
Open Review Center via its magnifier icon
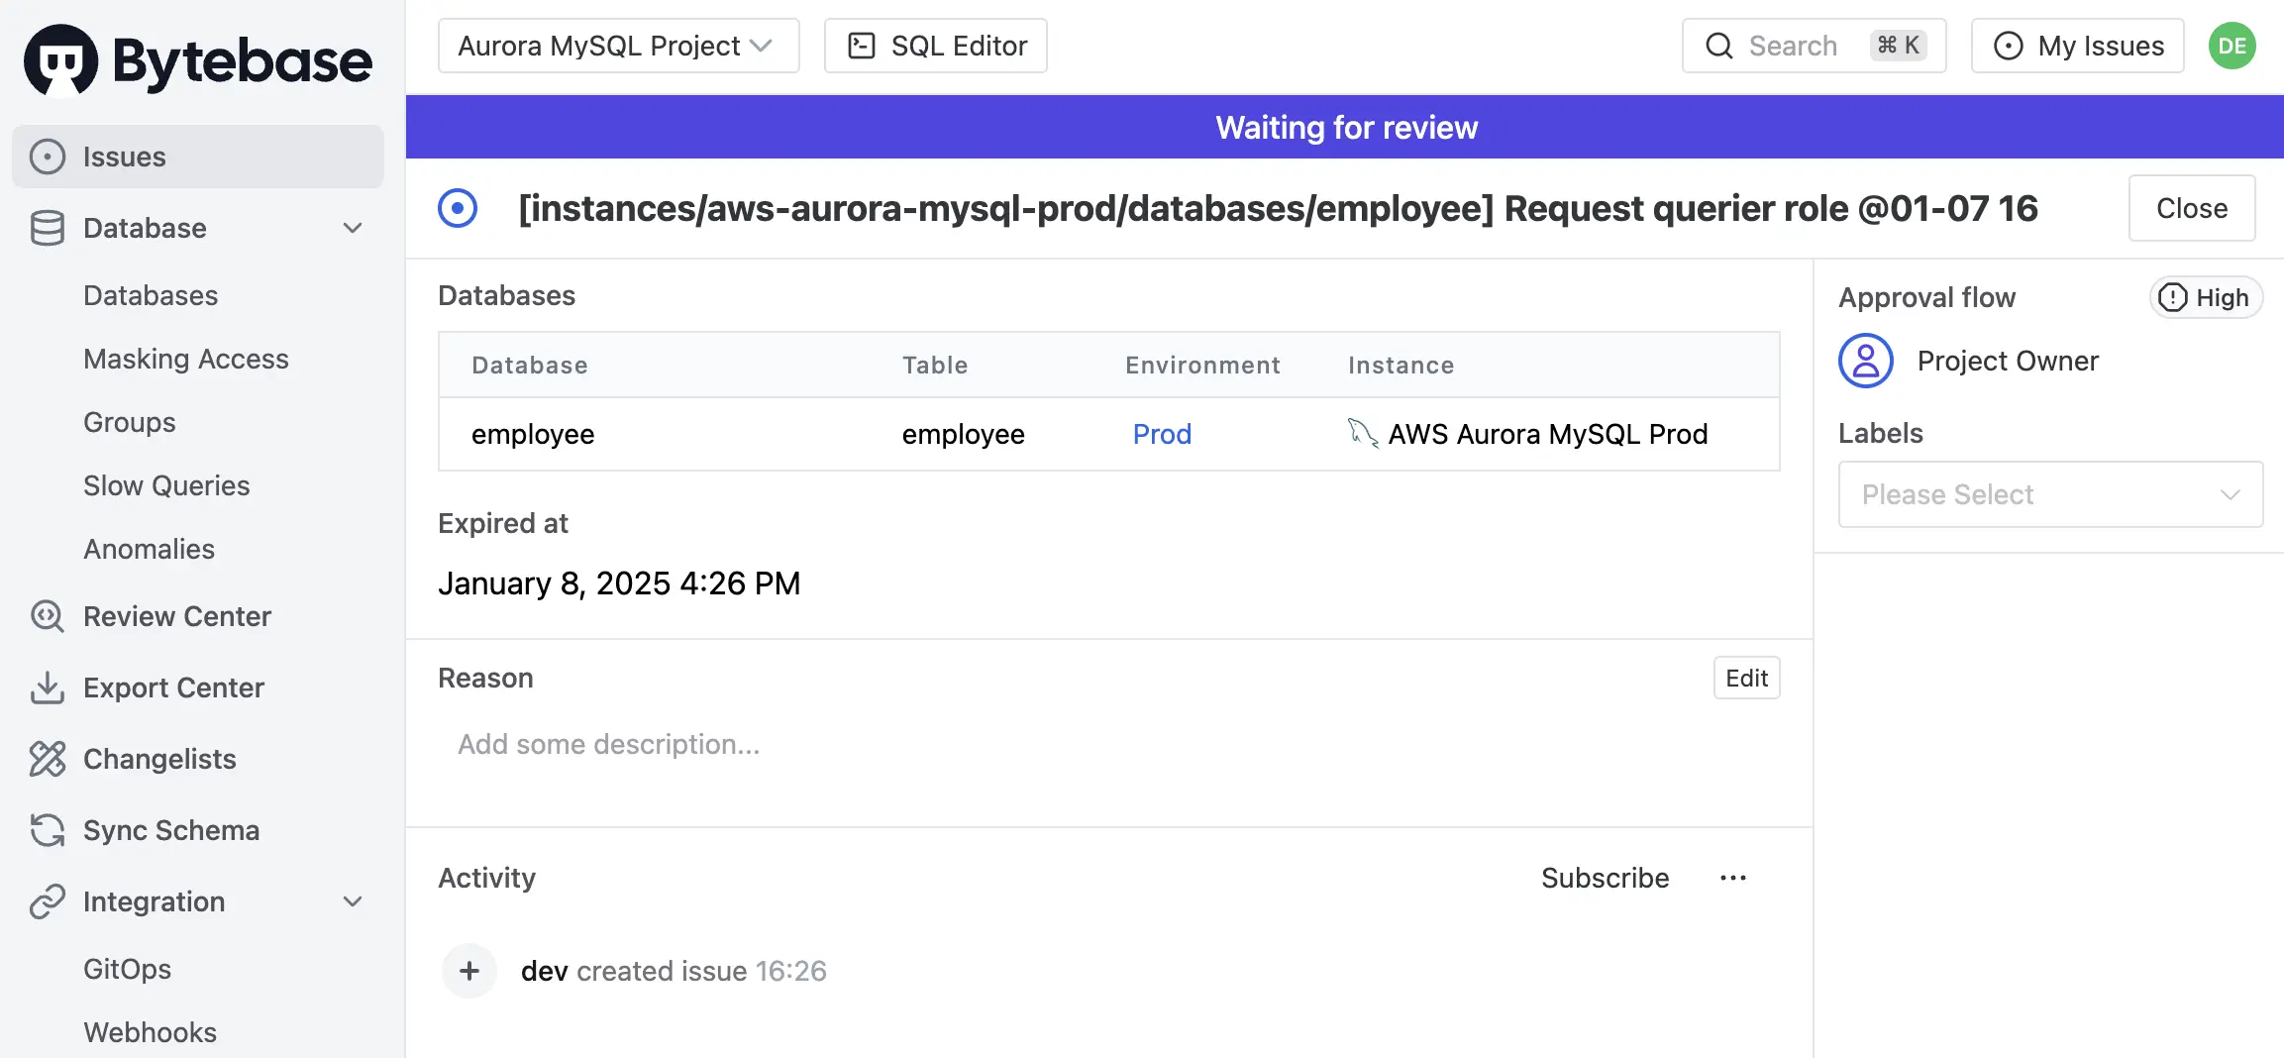(x=47, y=616)
